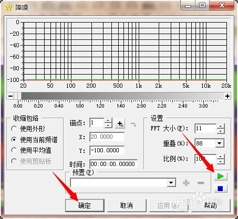Minimize the 降噪 dialog window
238x219 pixels.
click(x=188, y=6)
